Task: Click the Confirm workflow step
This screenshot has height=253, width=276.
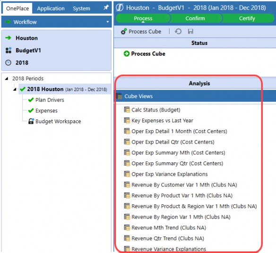Action: coord(195,18)
